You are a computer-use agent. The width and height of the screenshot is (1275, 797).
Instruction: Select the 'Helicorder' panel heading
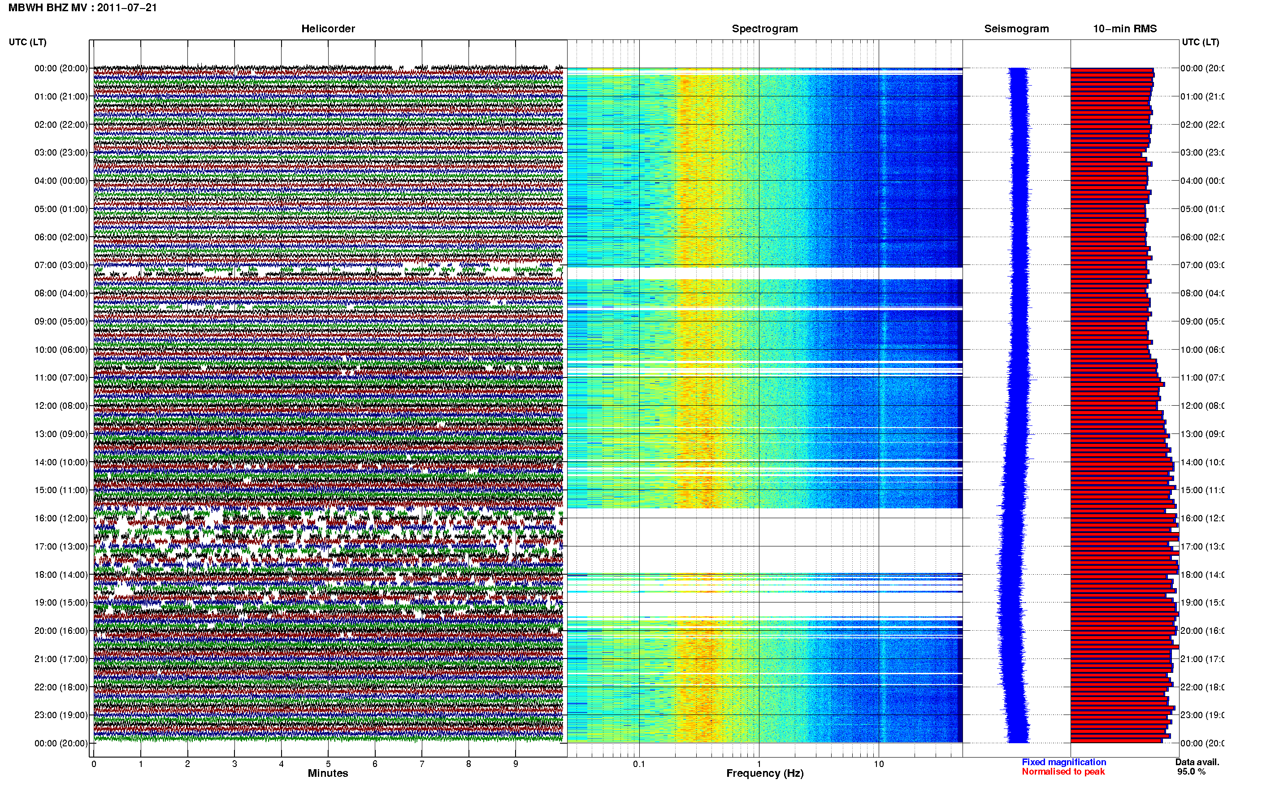(328, 29)
